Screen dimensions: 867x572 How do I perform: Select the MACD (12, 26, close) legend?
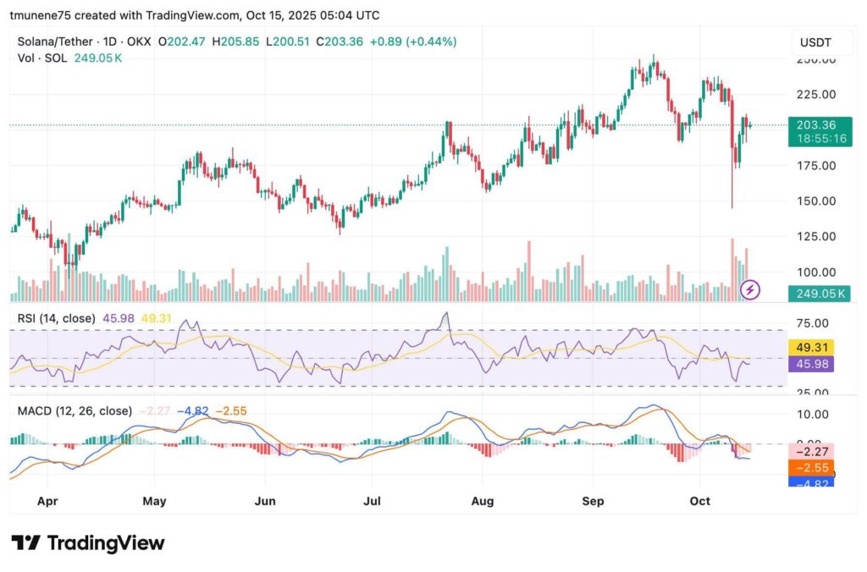[75, 410]
